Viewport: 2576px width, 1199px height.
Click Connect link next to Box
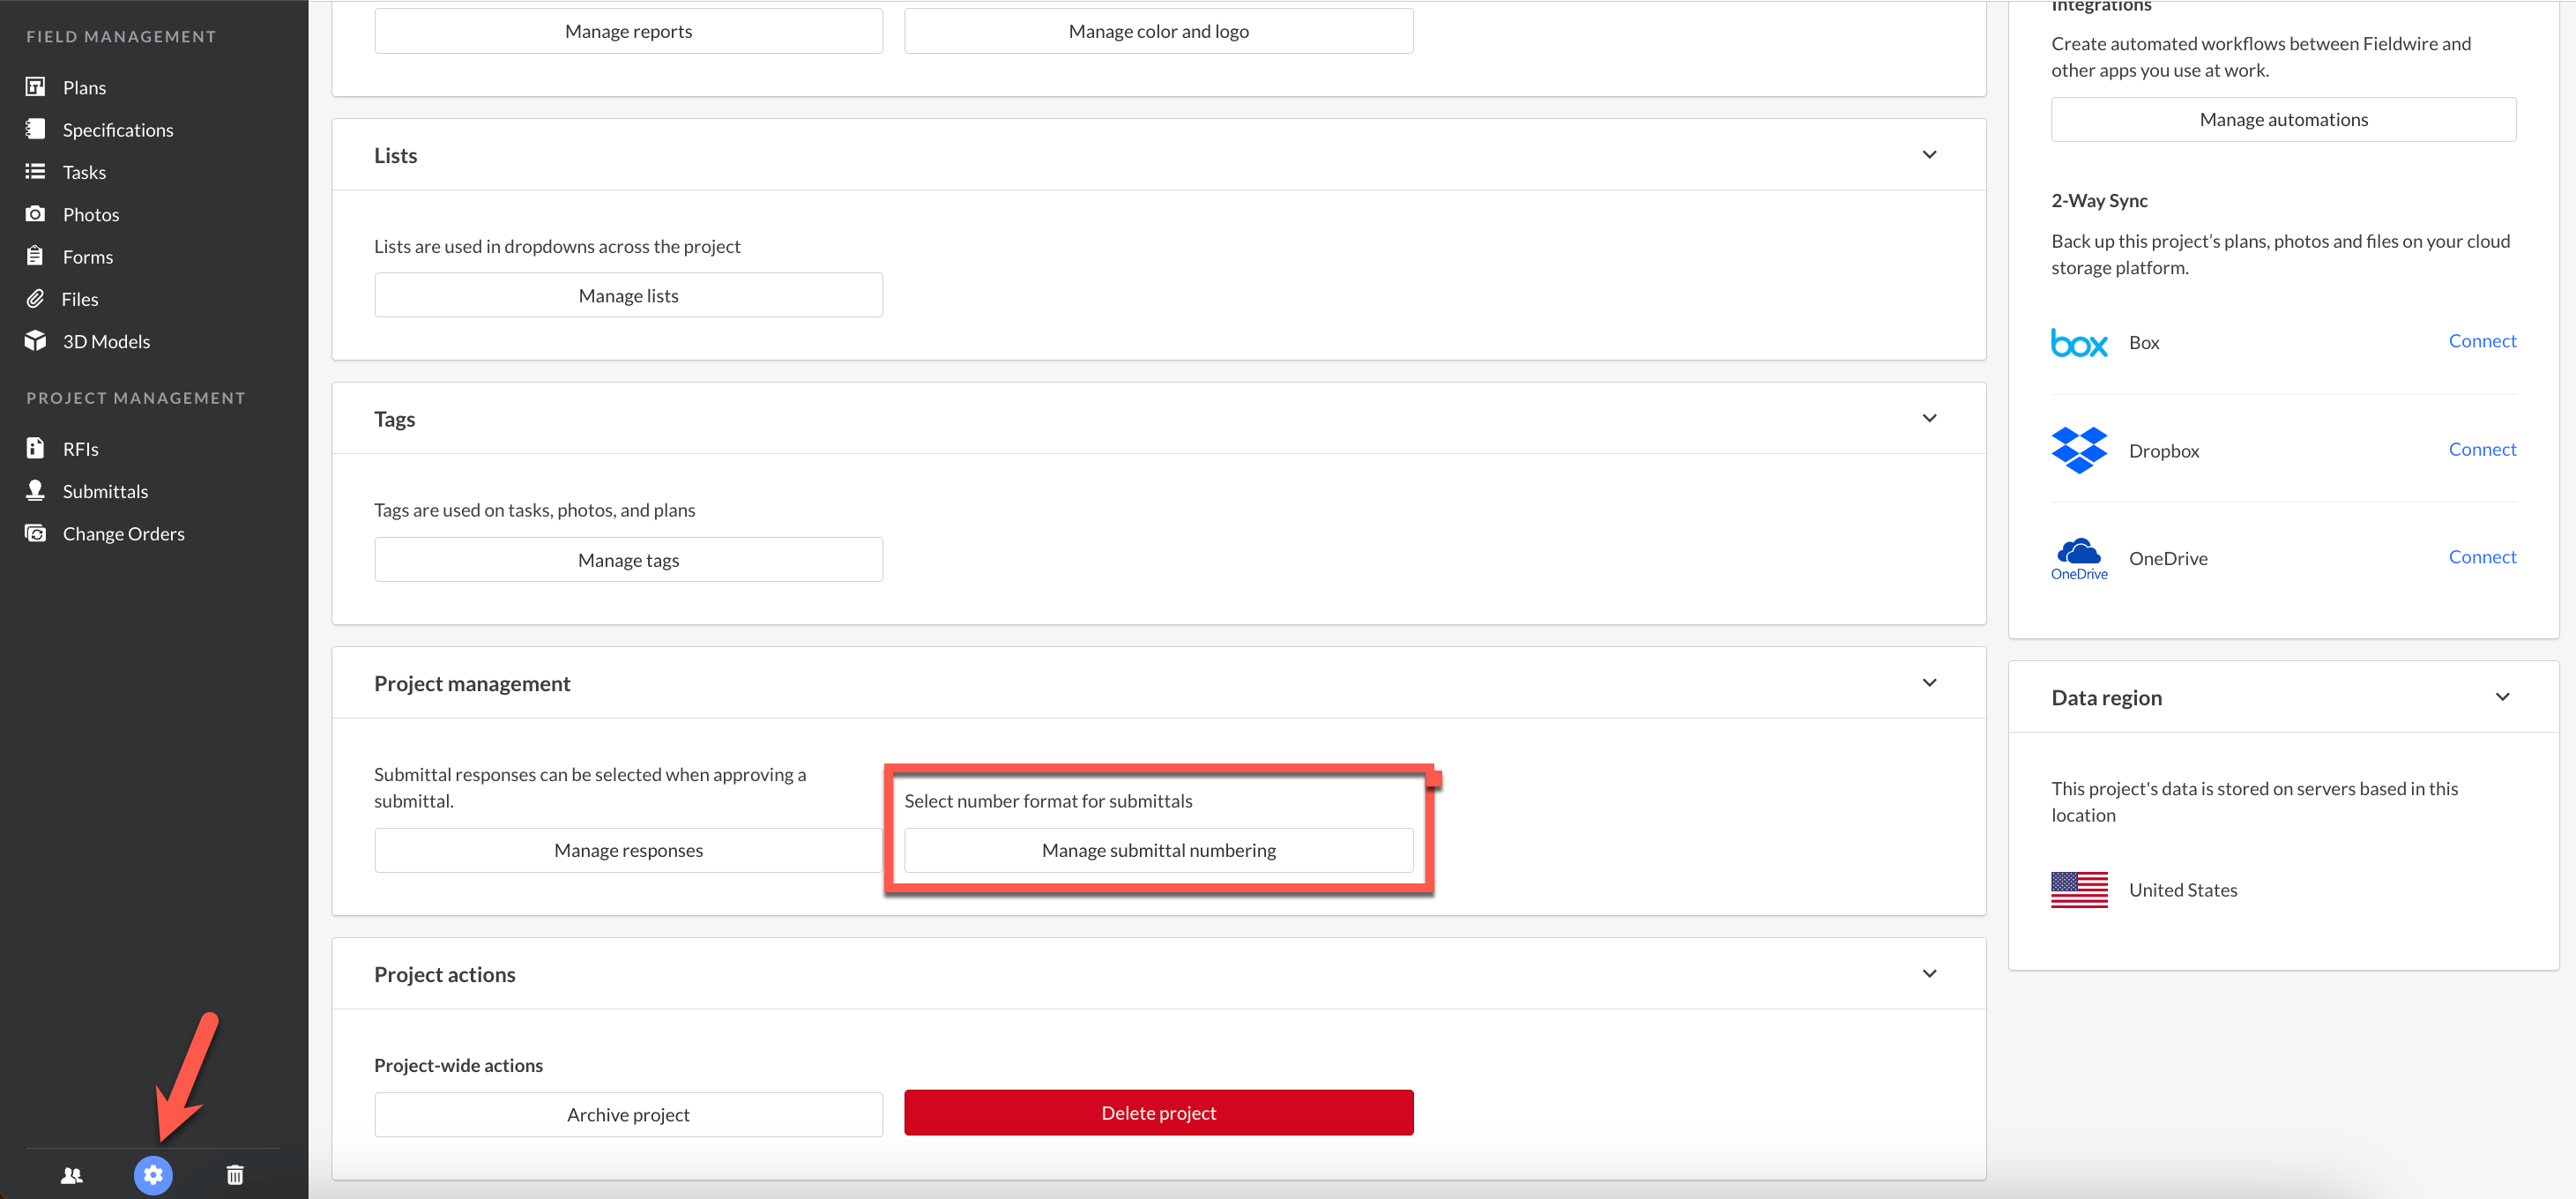coord(2481,341)
